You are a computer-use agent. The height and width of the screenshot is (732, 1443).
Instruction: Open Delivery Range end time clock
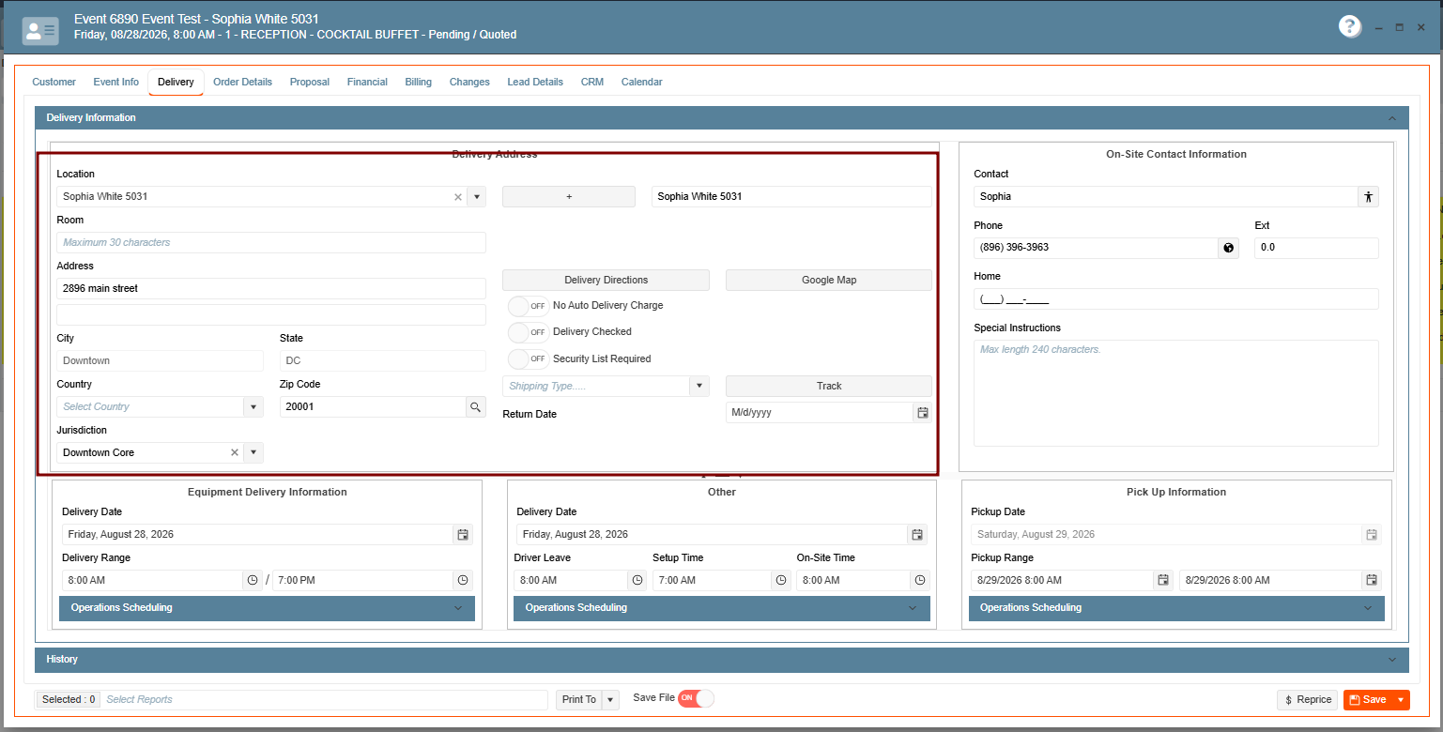[x=463, y=581]
